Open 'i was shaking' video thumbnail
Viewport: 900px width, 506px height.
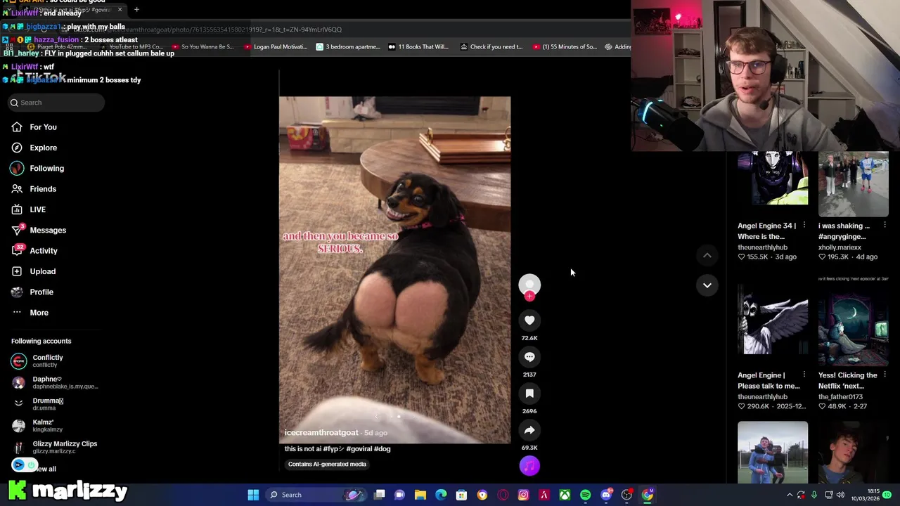pos(854,184)
